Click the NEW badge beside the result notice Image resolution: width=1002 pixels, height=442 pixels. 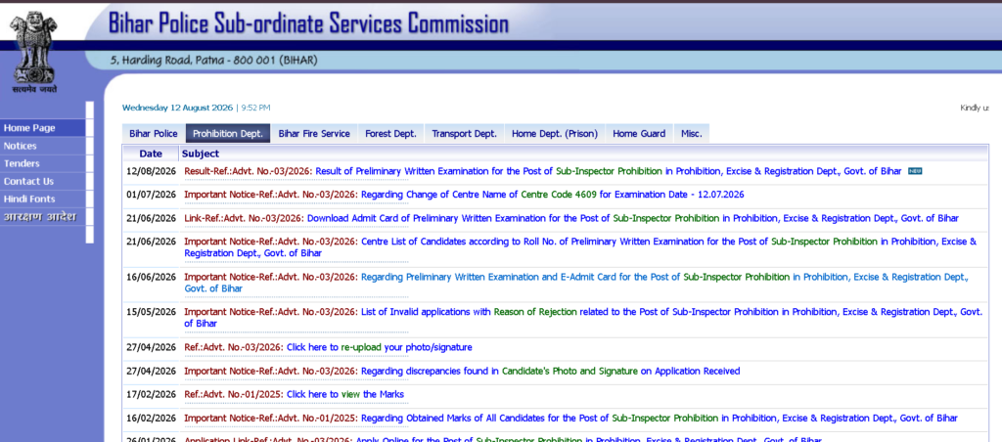[915, 171]
